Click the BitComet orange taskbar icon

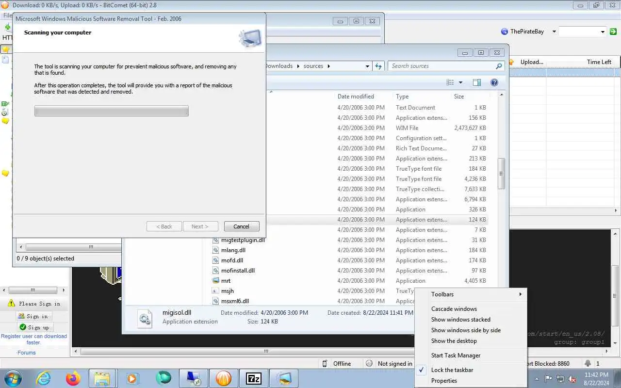(x=223, y=378)
